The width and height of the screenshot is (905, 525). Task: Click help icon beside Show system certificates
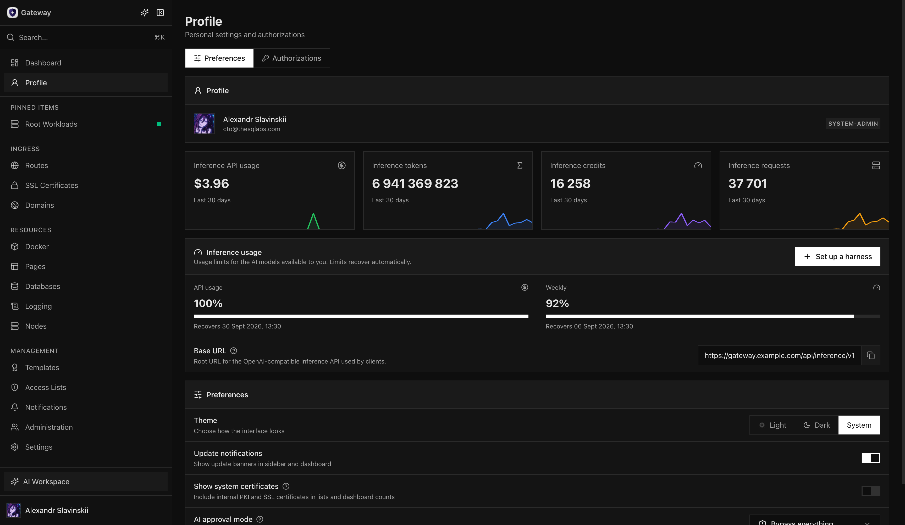point(286,486)
